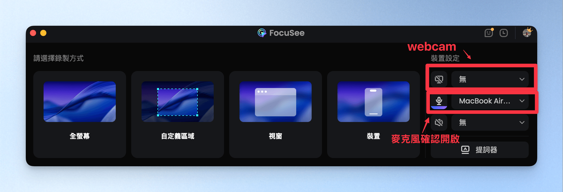Enable the webcam toggle

coord(439,79)
